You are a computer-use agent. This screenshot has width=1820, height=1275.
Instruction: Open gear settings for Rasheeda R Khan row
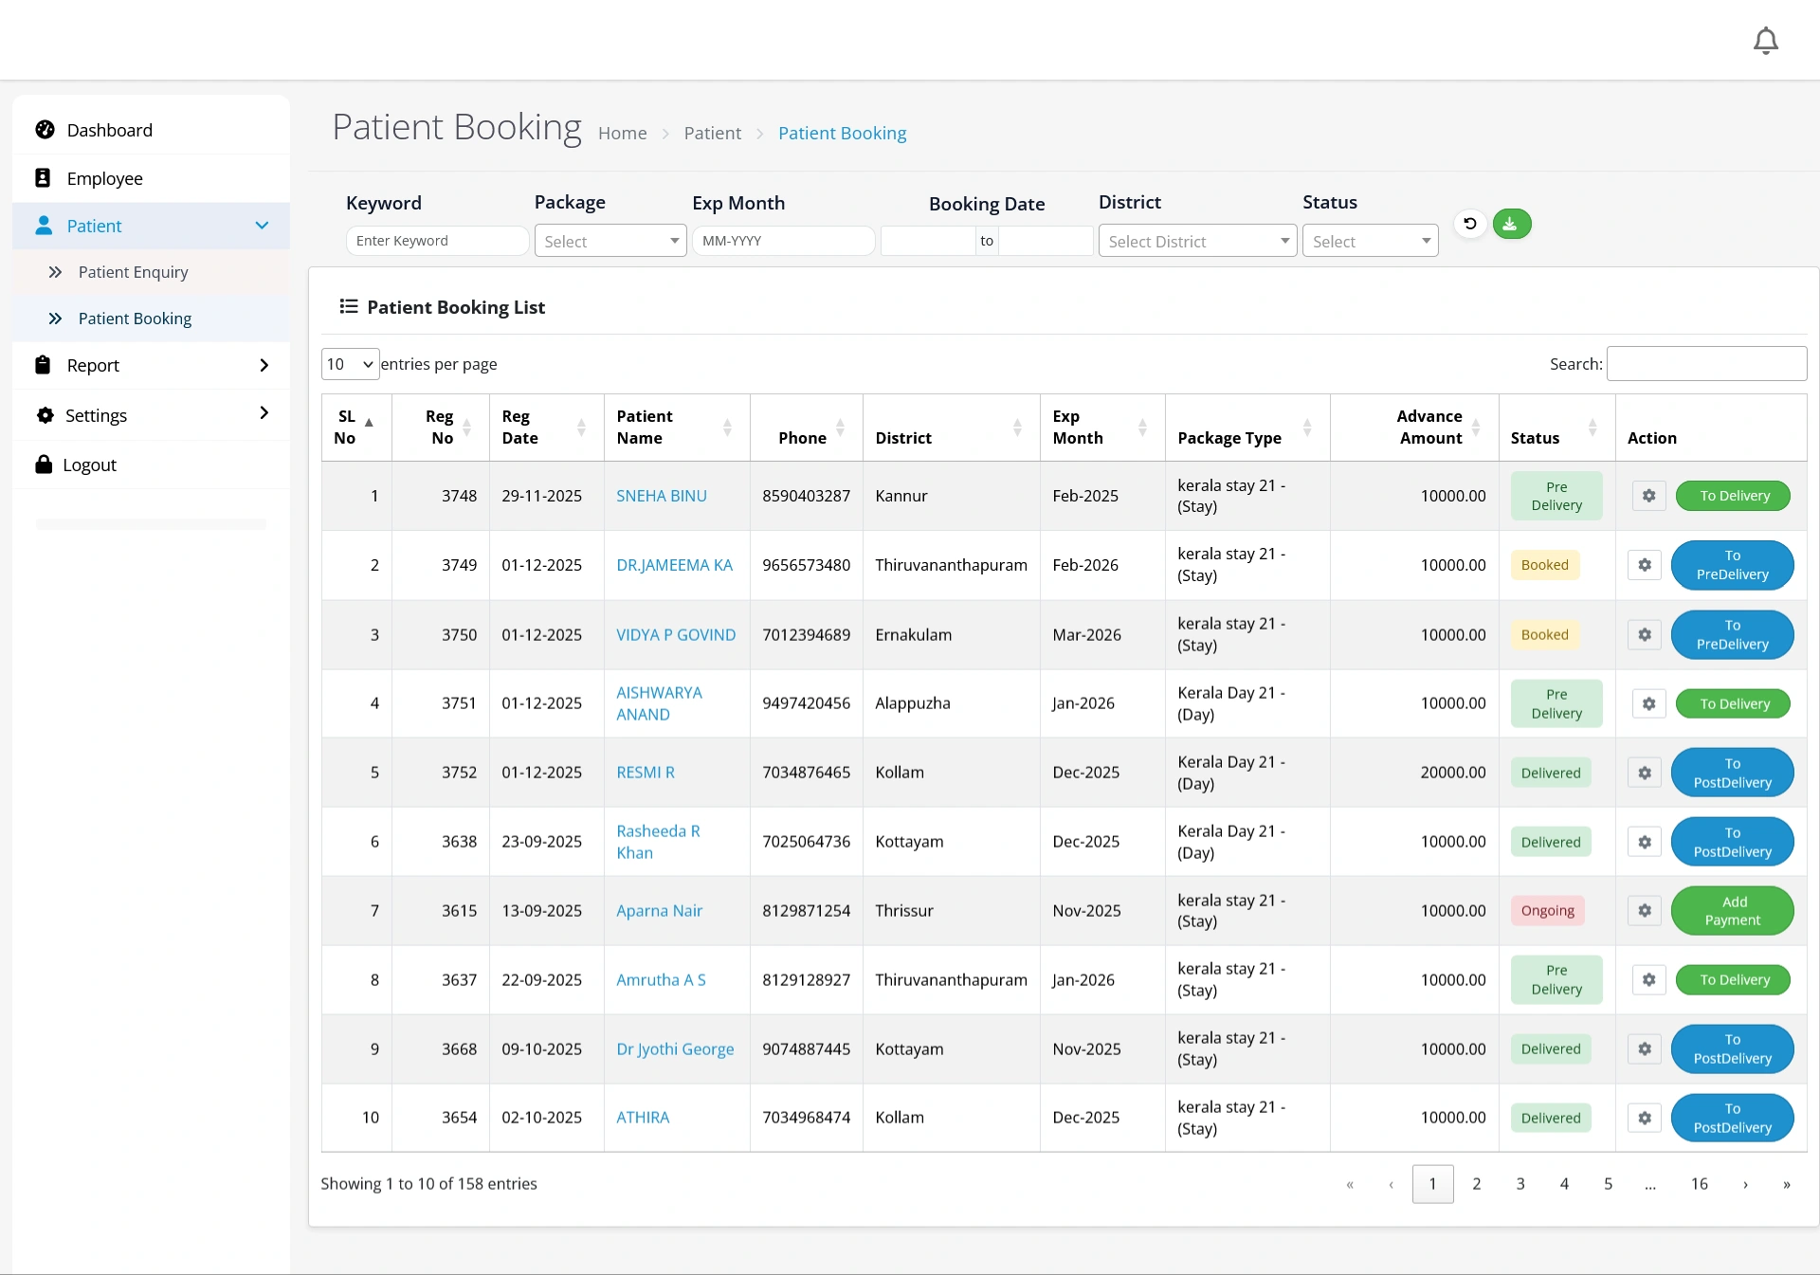click(x=1645, y=842)
